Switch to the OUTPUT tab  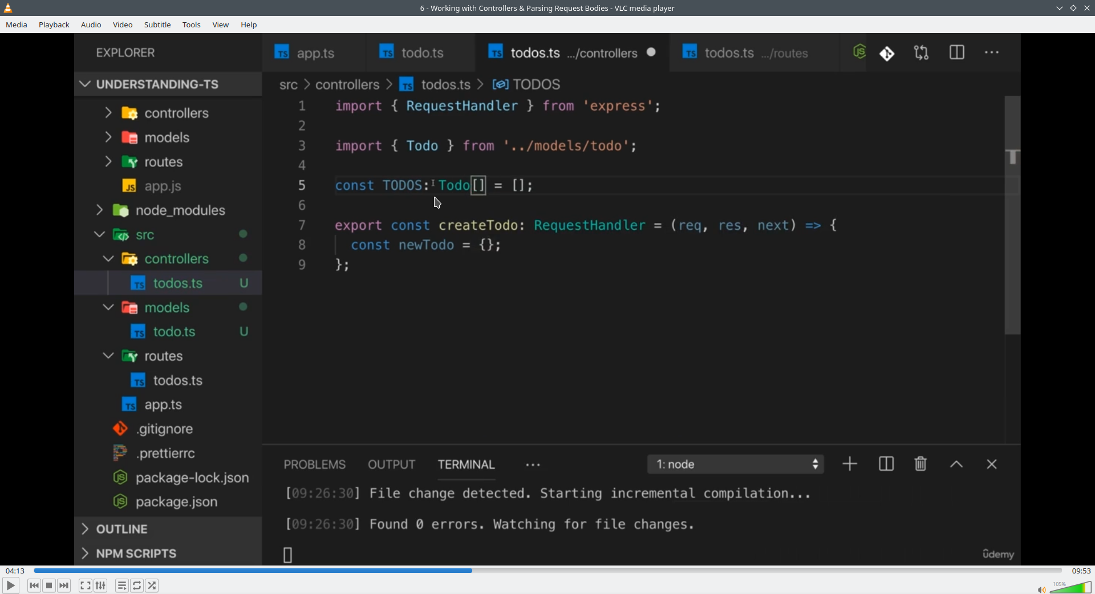tap(391, 464)
